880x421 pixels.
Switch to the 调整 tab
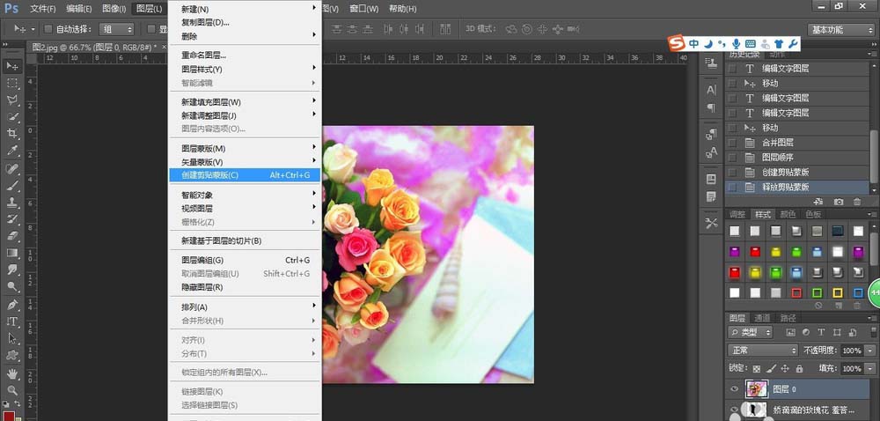click(x=737, y=214)
